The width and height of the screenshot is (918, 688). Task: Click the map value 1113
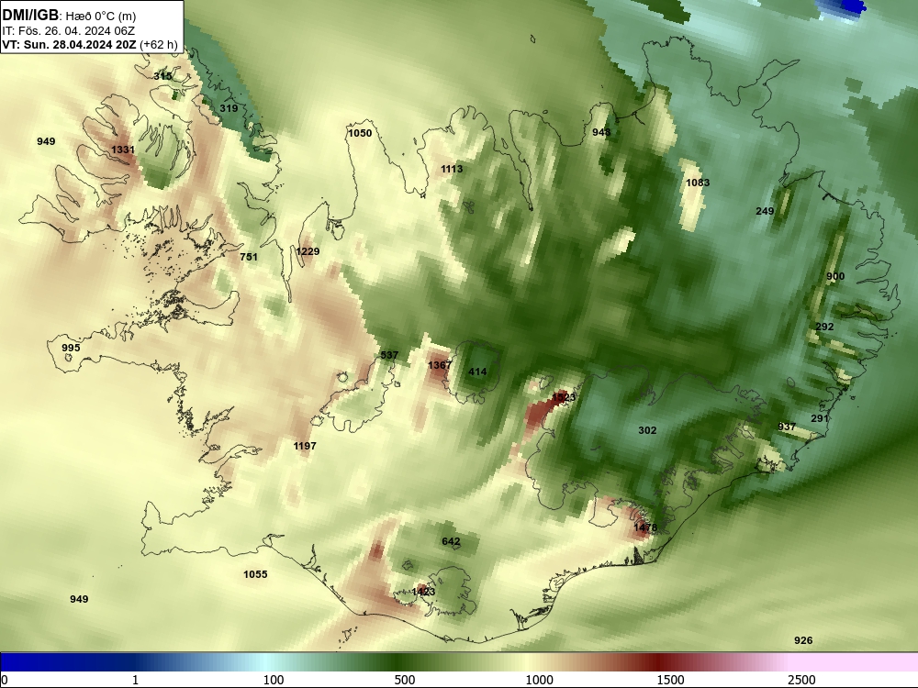tap(452, 169)
